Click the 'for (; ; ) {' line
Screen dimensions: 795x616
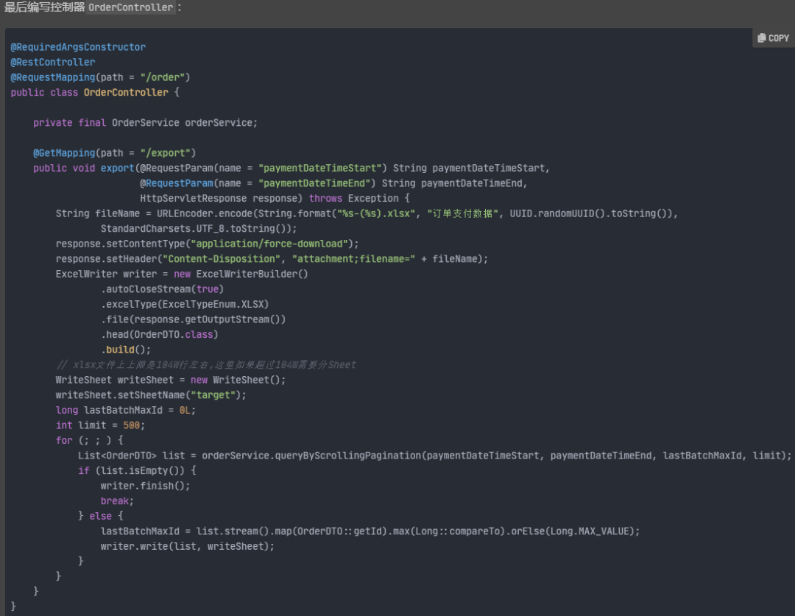89,441
